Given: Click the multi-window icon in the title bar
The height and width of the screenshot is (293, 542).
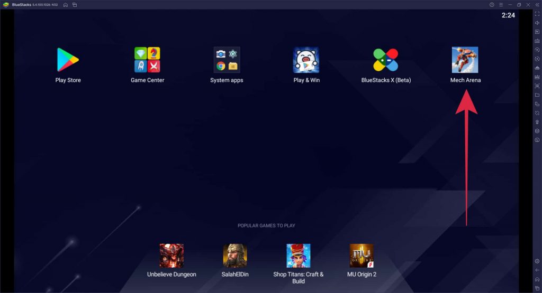Looking at the screenshot, I should pyautogui.click(x=75, y=5).
